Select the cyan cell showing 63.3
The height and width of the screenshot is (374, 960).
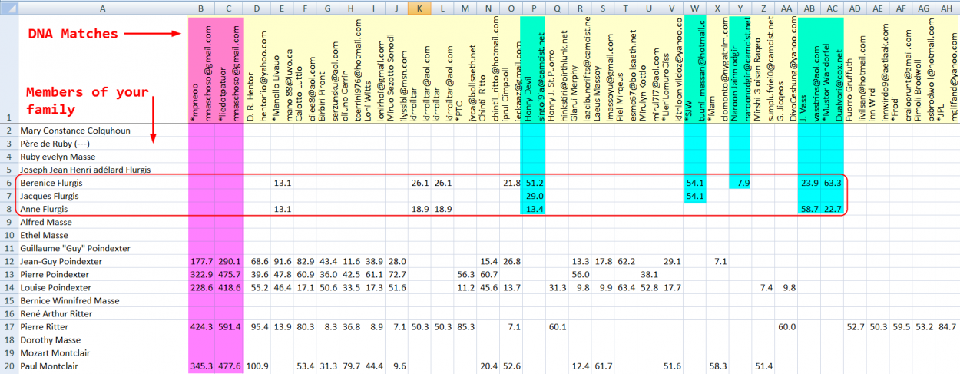832,184
